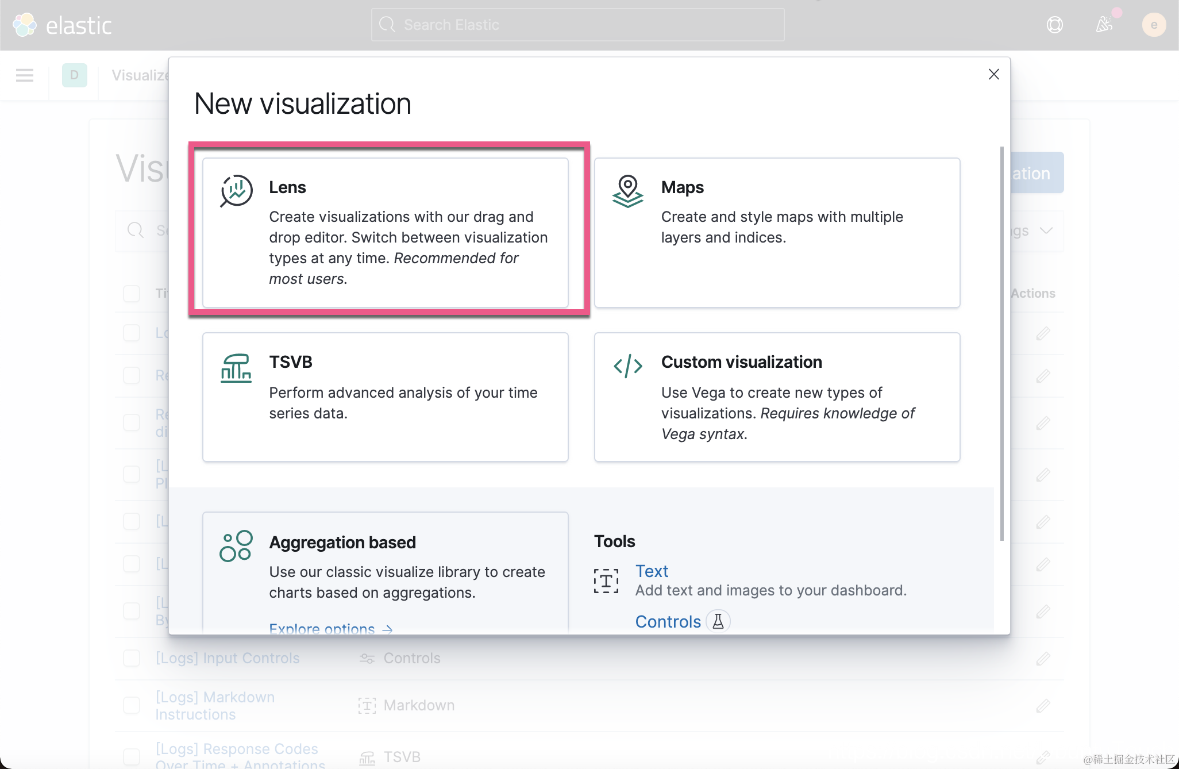Viewport: 1179px width, 769px height.
Task: Click the TSVB chart icon
Action: [236, 368]
